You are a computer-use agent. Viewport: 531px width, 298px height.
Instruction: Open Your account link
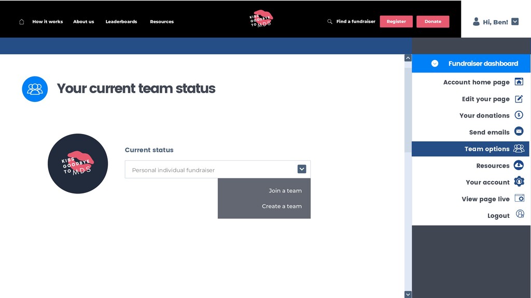click(487, 182)
